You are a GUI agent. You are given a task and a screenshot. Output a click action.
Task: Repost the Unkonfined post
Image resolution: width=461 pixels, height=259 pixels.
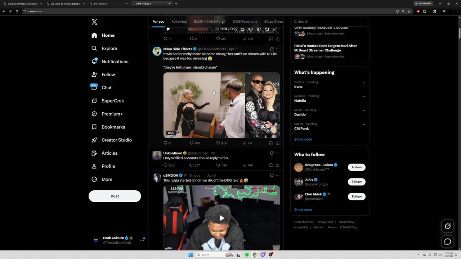(194, 165)
